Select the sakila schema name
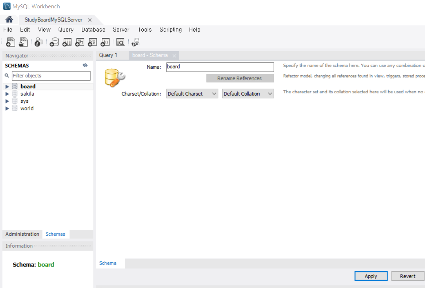Screen dimensions: 425x288 pos(27,94)
